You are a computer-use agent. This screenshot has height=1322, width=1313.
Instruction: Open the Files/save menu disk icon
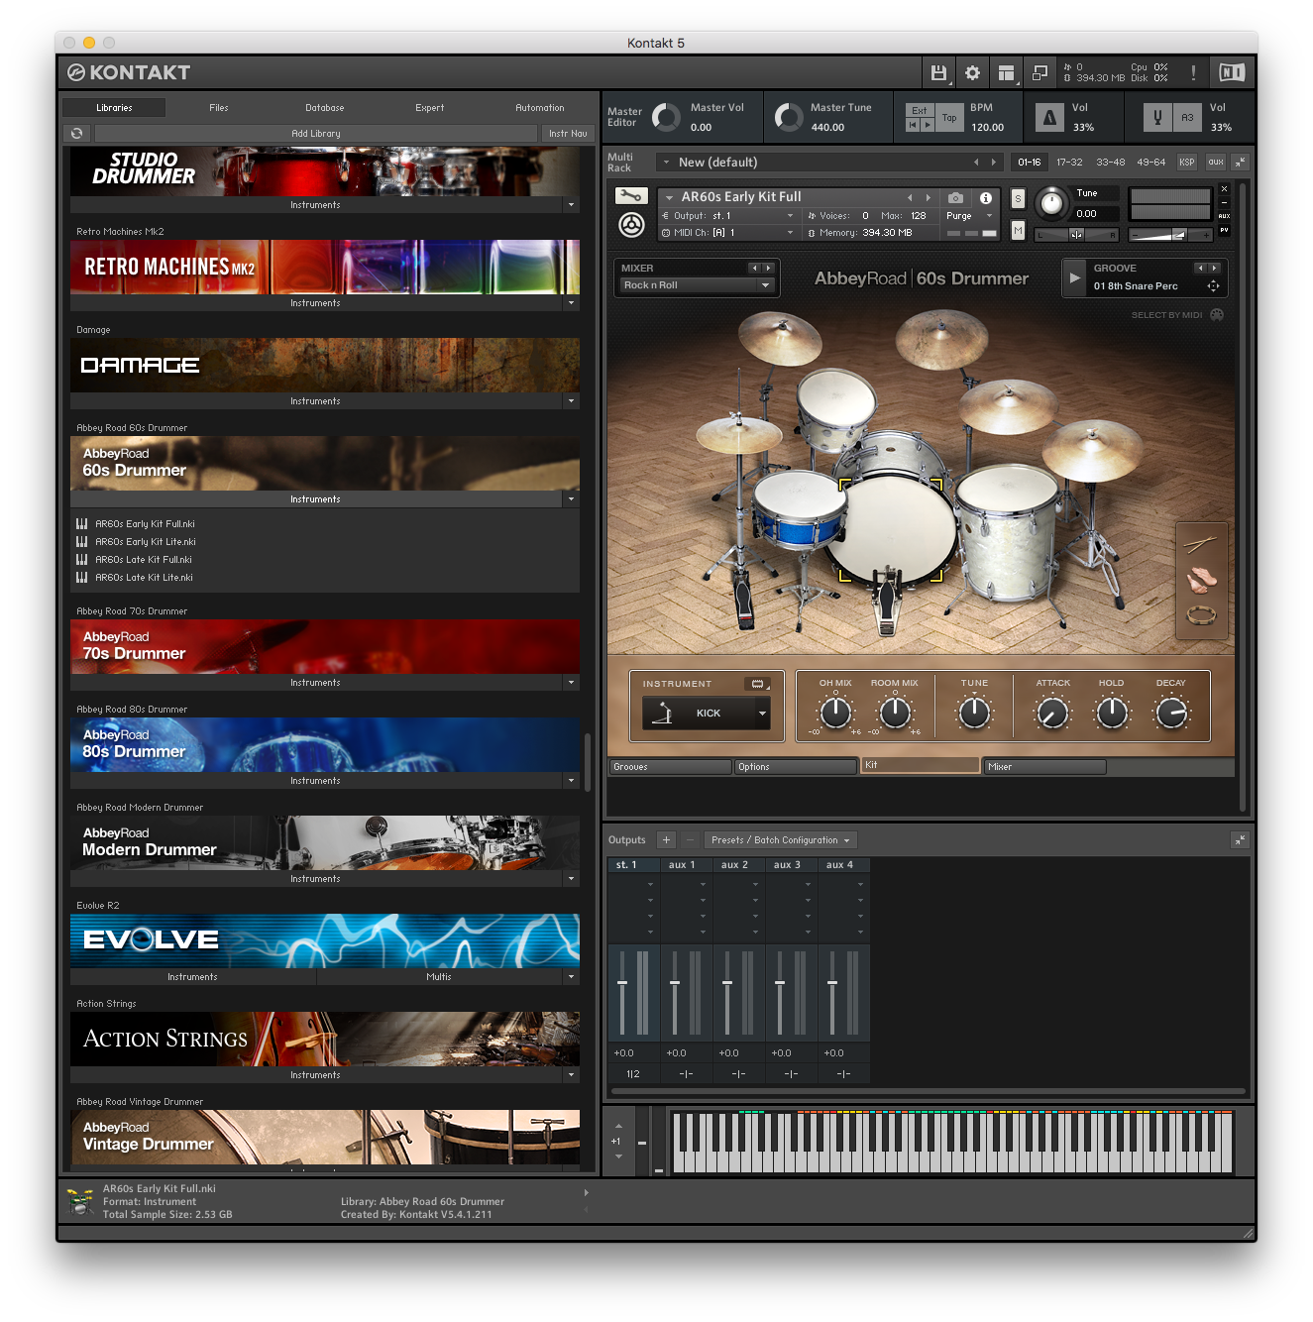[x=938, y=72]
